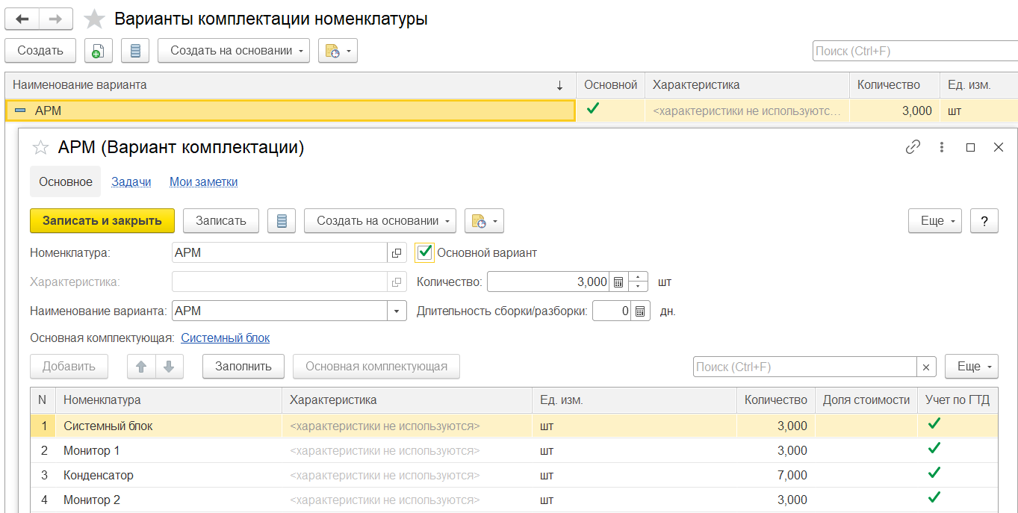Click the move row up arrow
The width and height of the screenshot is (1018, 513).
coord(142,367)
